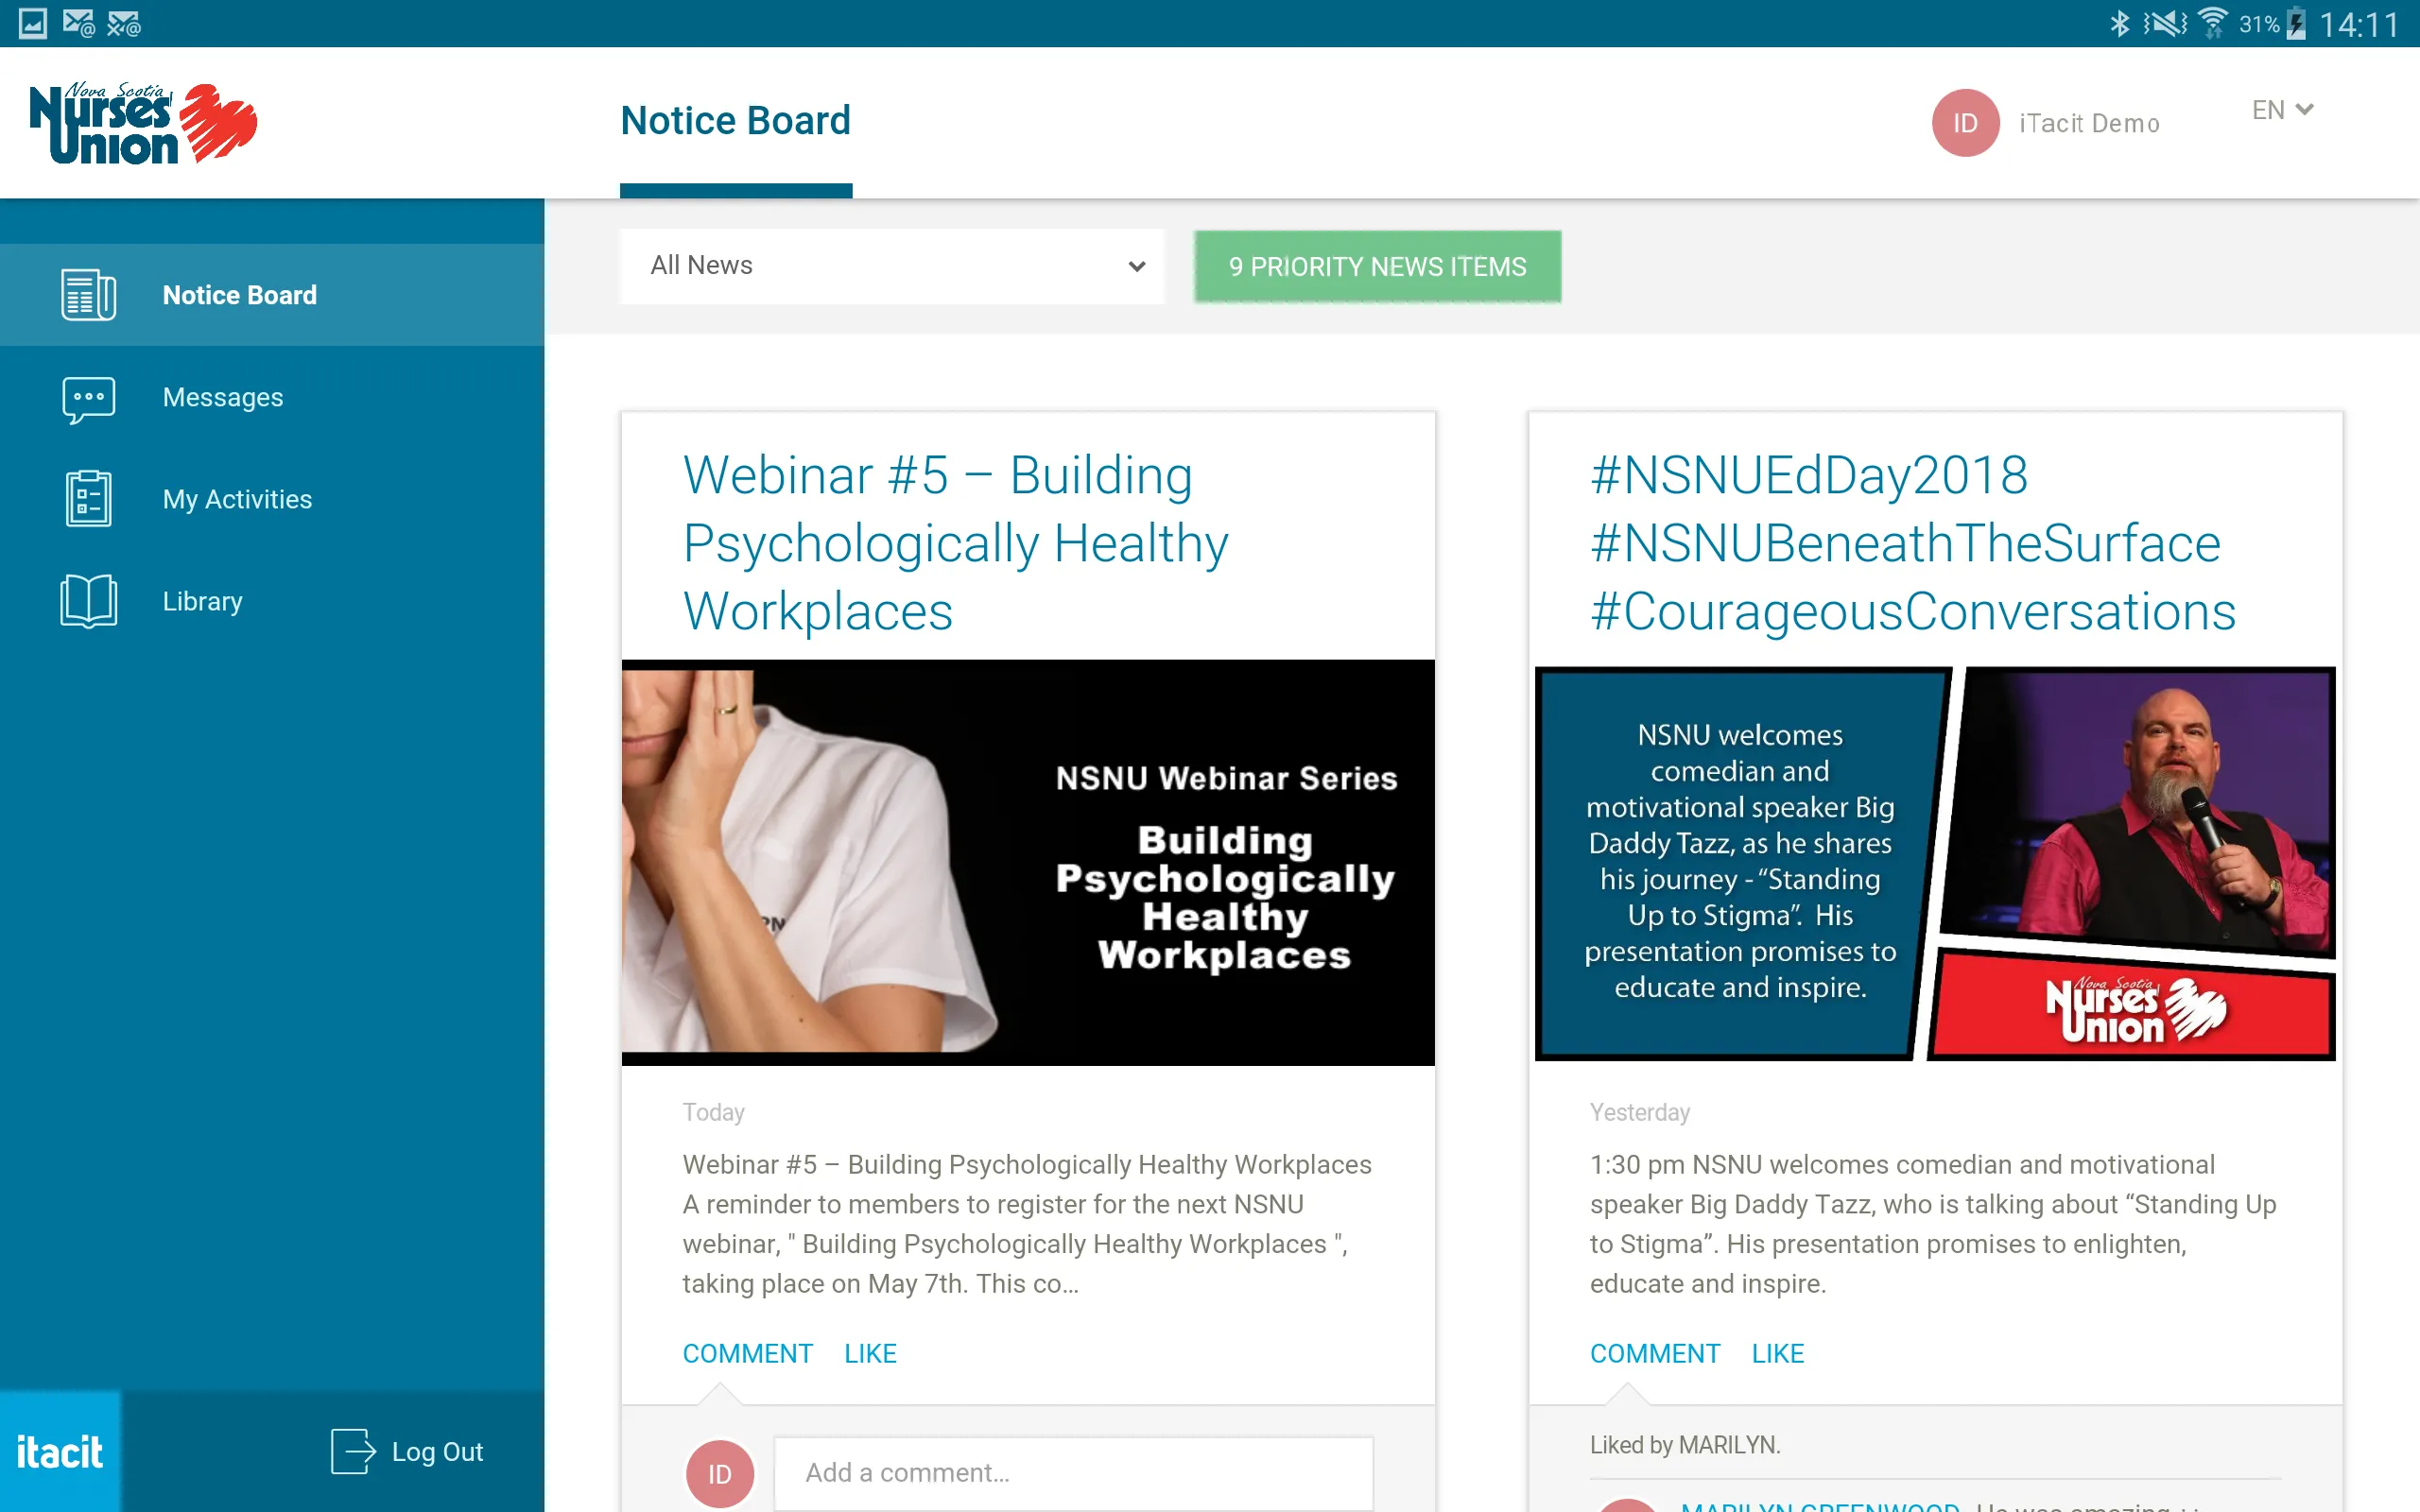Click LIKE on the Webinar #5 post
This screenshot has height=1512, width=2420.
870,1353
